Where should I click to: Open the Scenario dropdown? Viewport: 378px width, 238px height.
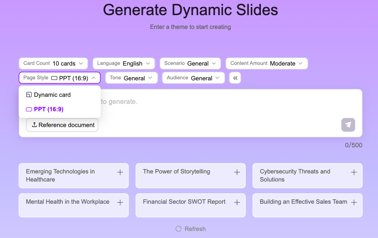[190, 64]
